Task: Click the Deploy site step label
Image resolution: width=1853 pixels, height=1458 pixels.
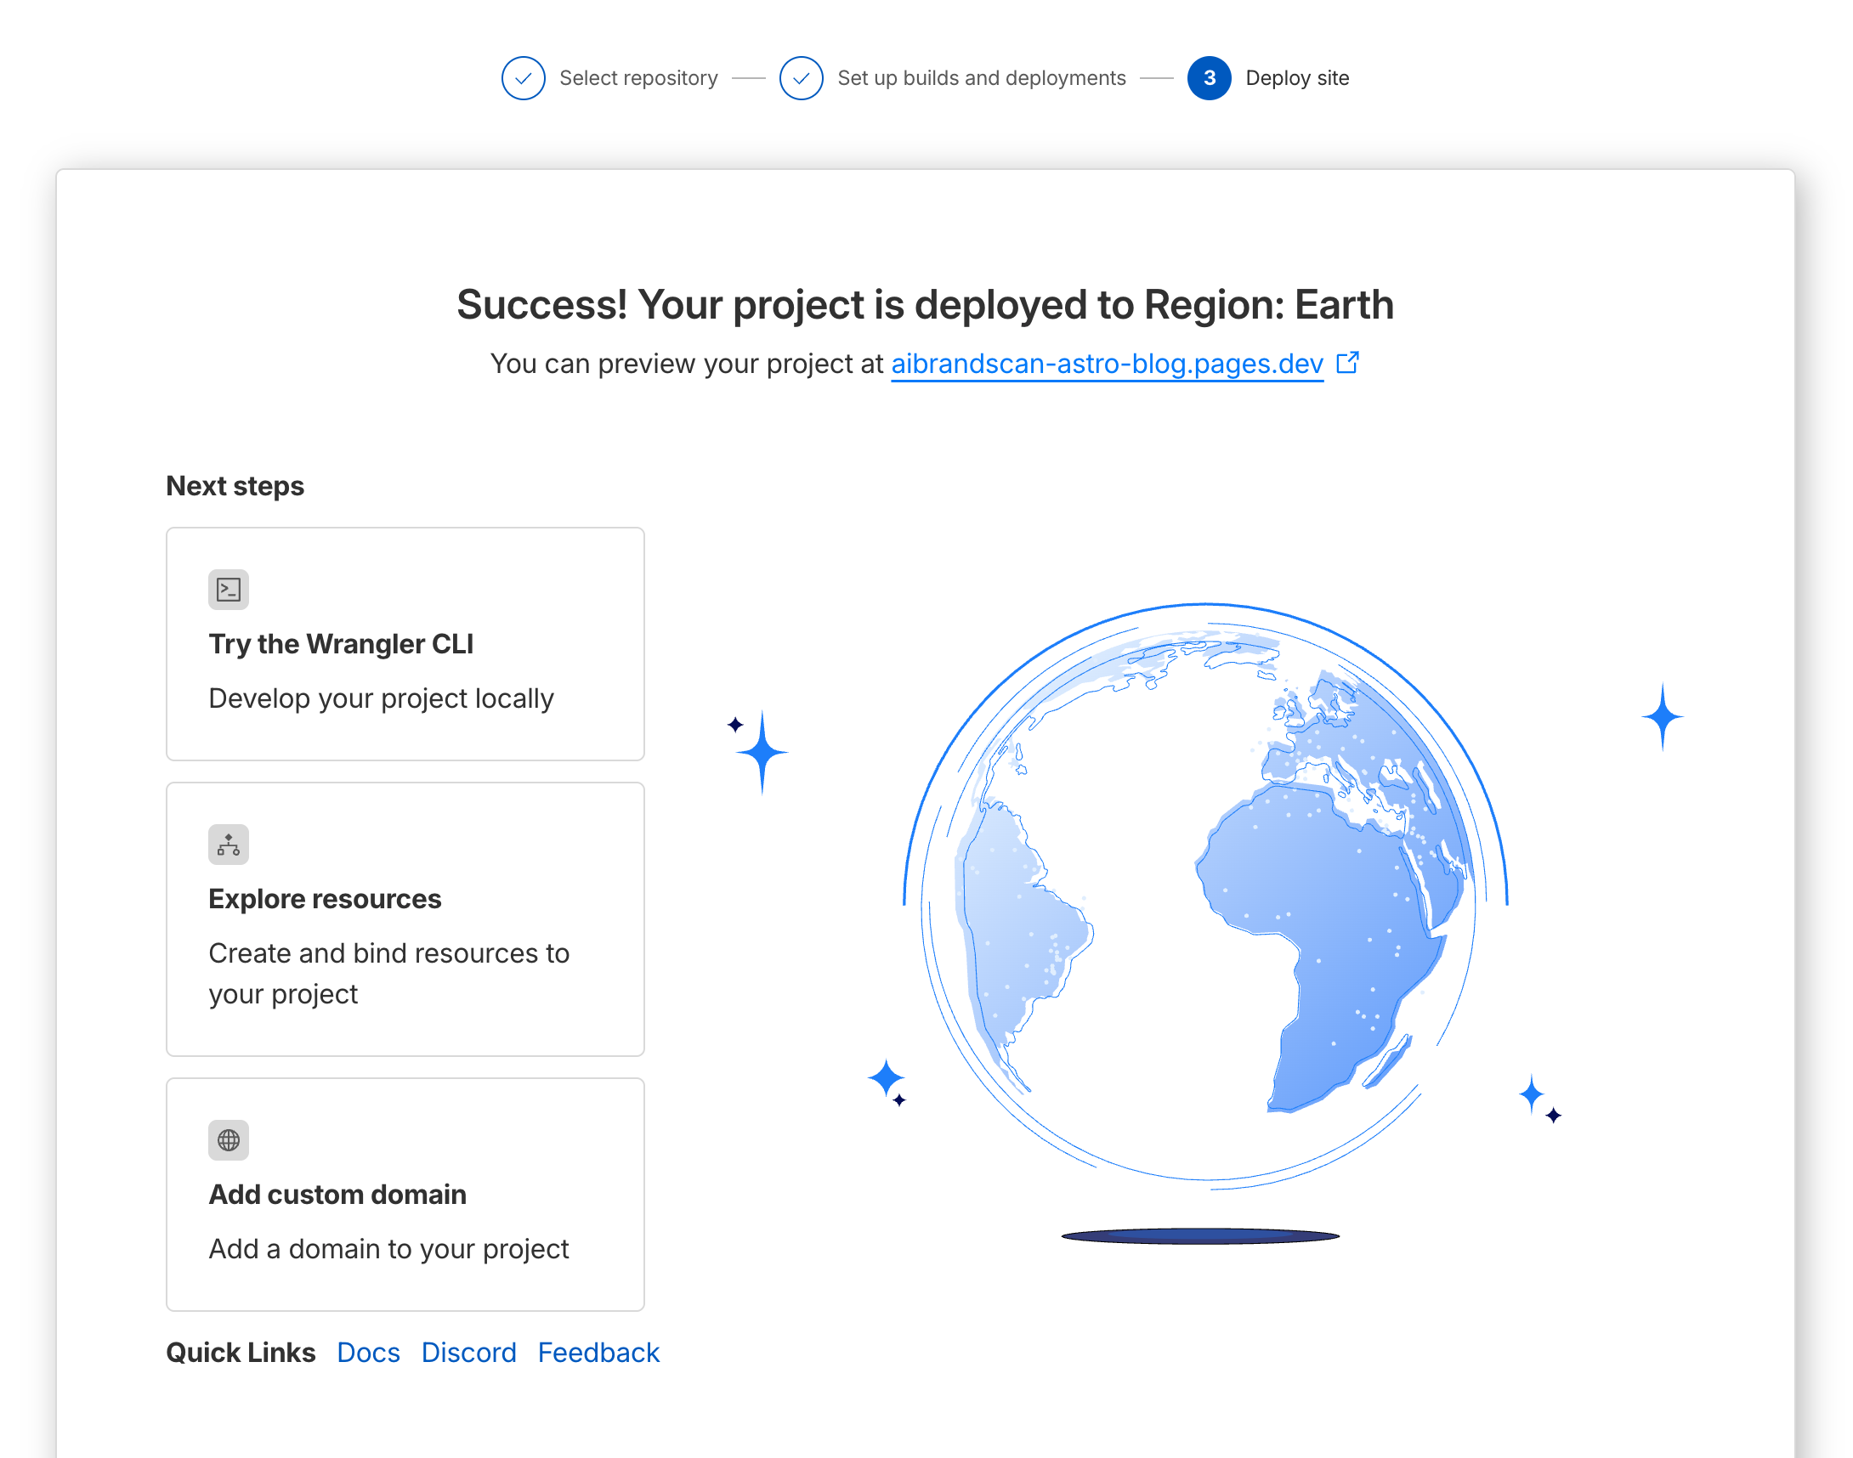Action: 1296,78
